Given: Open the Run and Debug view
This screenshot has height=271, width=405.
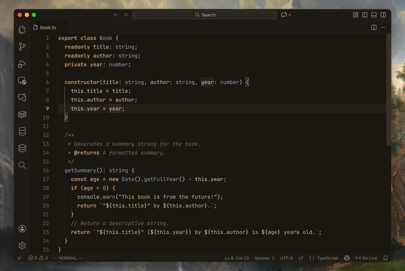Looking at the screenshot, I should coord(22,64).
